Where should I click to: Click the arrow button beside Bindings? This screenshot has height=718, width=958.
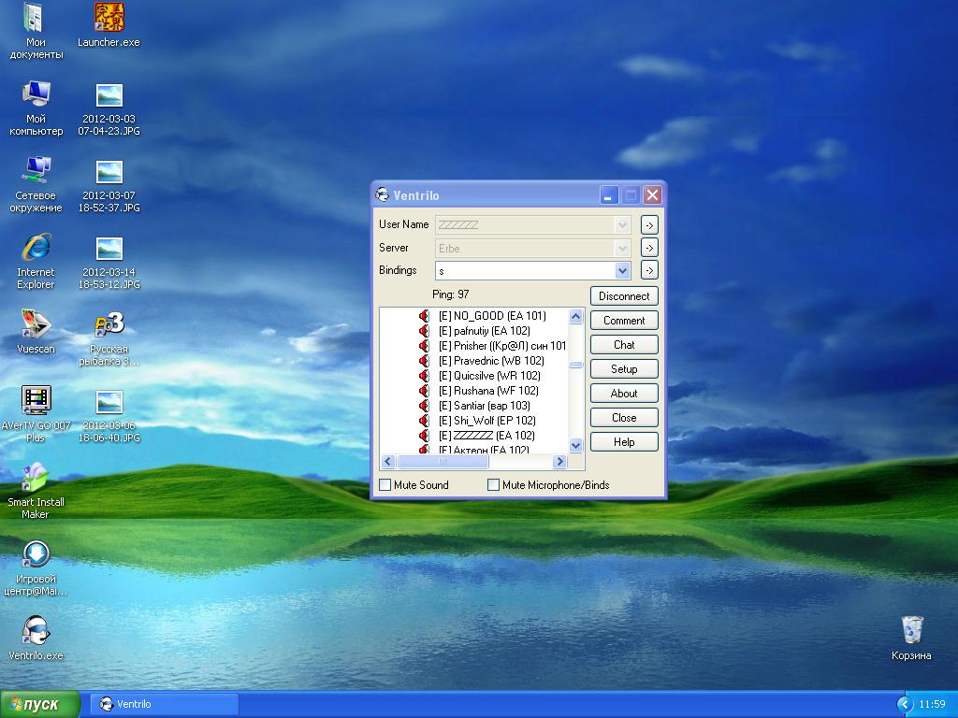tap(649, 270)
